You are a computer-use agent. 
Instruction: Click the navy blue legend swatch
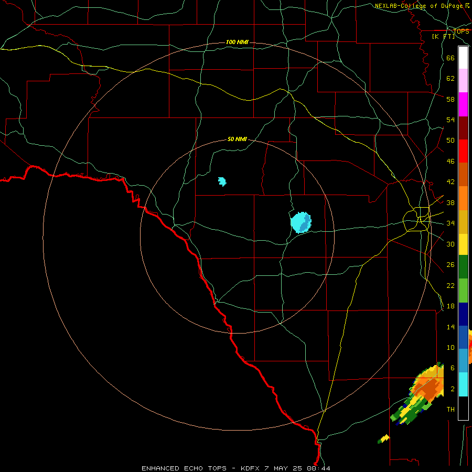pos(463,314)
